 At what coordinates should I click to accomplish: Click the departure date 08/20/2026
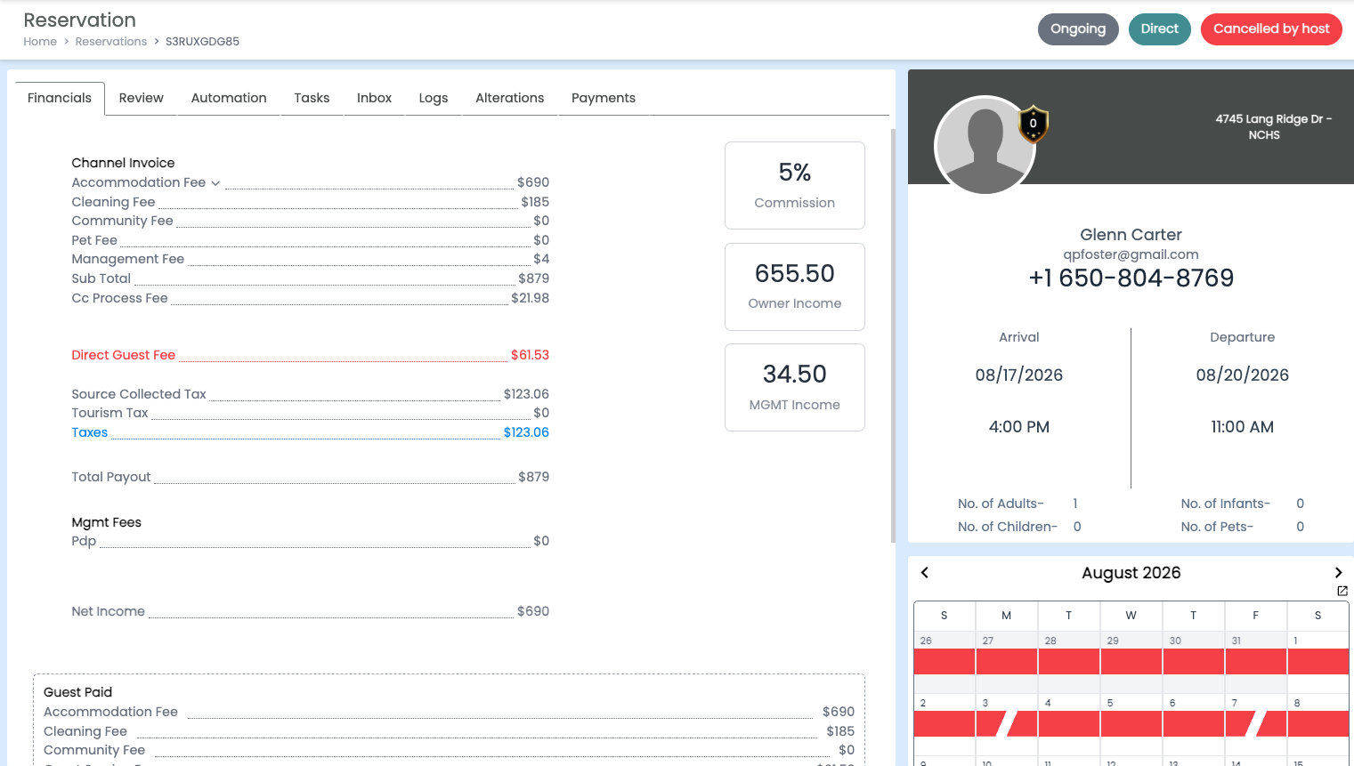click(1243, 375)
